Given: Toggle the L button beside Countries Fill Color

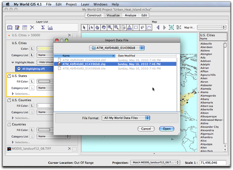Looking at the screenshot, I should (x=32, y=130).
